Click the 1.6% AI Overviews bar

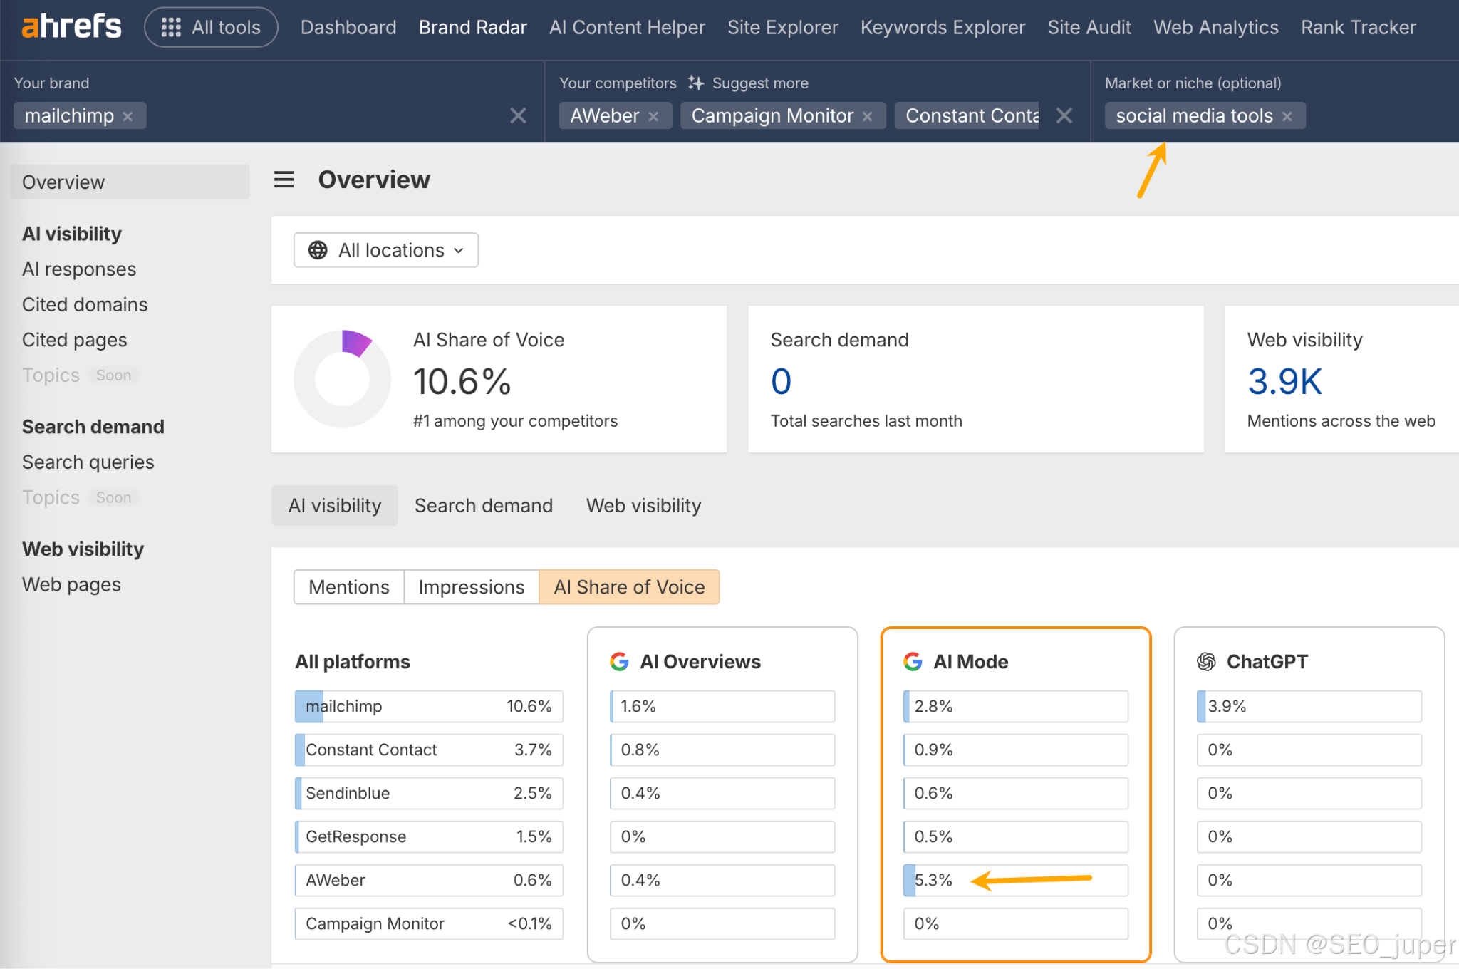pyautogui.click(x=722, y=707)
